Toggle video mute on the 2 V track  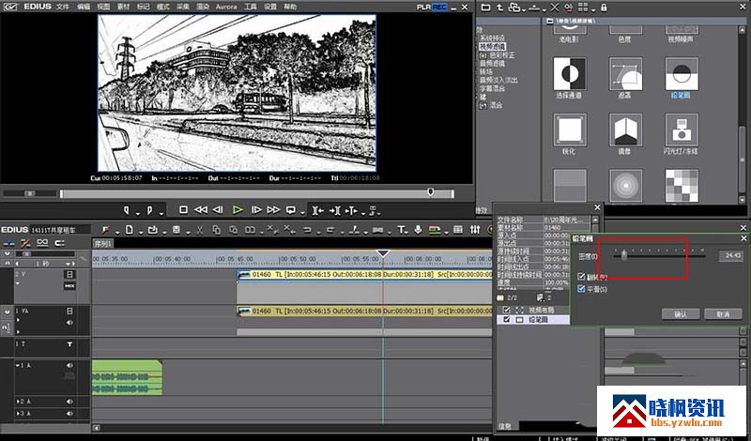click(69, 274)
